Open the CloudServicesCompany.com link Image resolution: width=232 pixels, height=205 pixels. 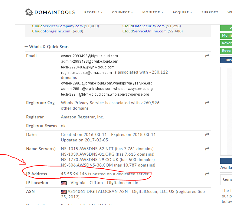pyautogui.click(x=57, y=26)
